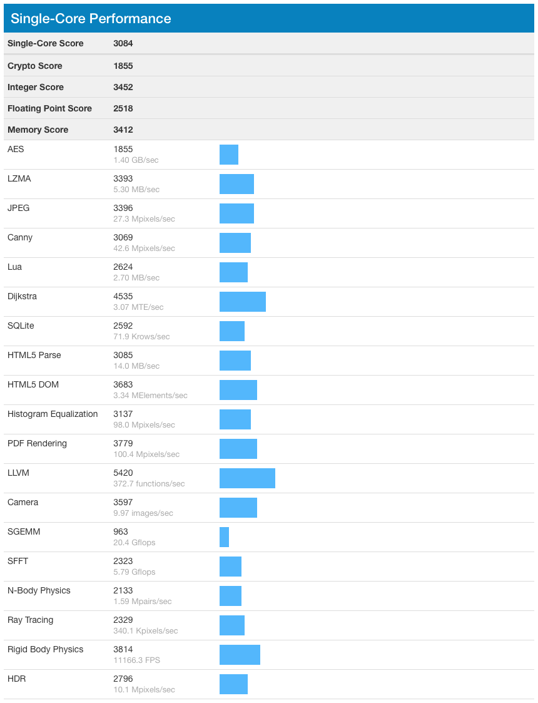Click the Rigid Body Physics bar

[240, 655]
